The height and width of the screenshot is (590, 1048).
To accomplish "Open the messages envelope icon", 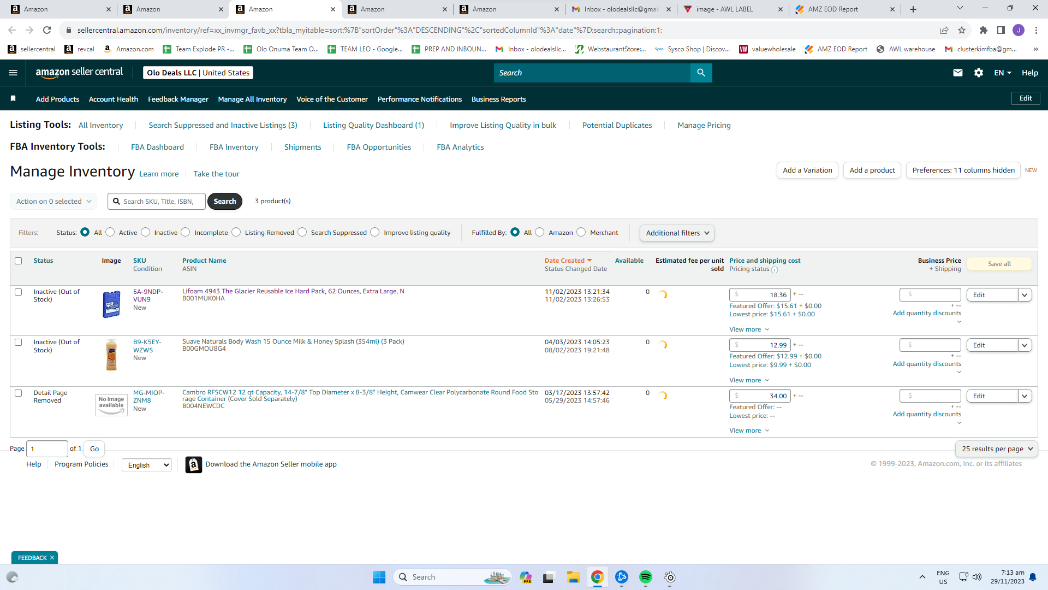I will (958, 73).
